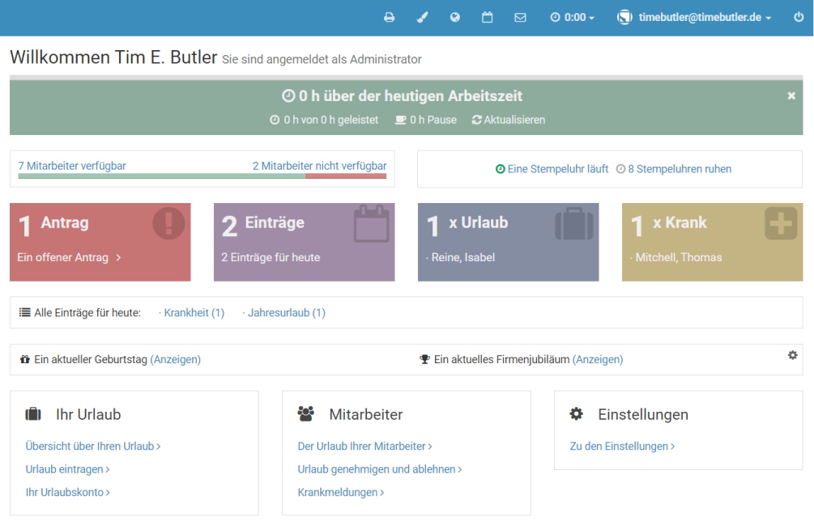
Task: Click Aktualisieren to refresh working time
Action: (509, 120)
